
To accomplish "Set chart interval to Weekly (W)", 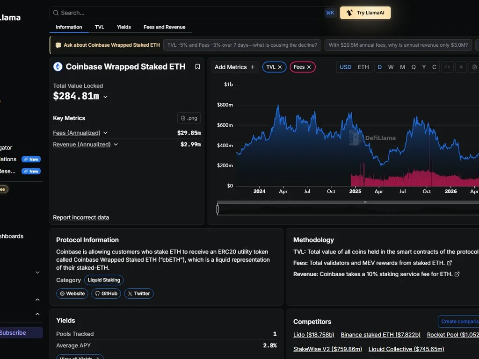I will click(x=391, y=67).
